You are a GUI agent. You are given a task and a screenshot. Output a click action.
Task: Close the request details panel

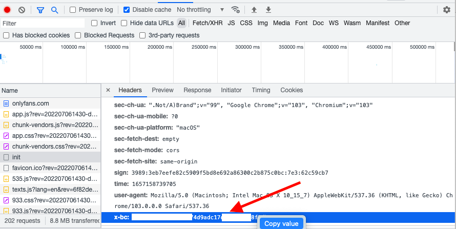tap(108, 90)
